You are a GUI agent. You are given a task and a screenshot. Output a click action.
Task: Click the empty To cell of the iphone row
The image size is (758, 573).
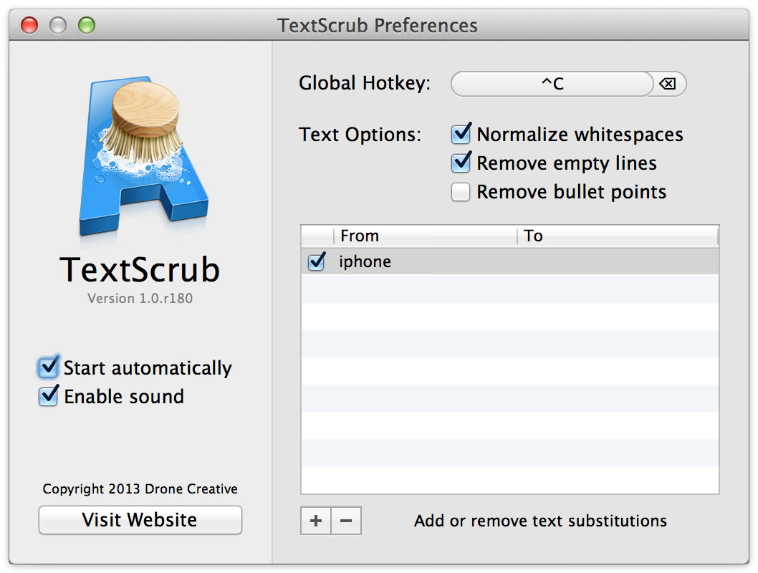point(618,261)
